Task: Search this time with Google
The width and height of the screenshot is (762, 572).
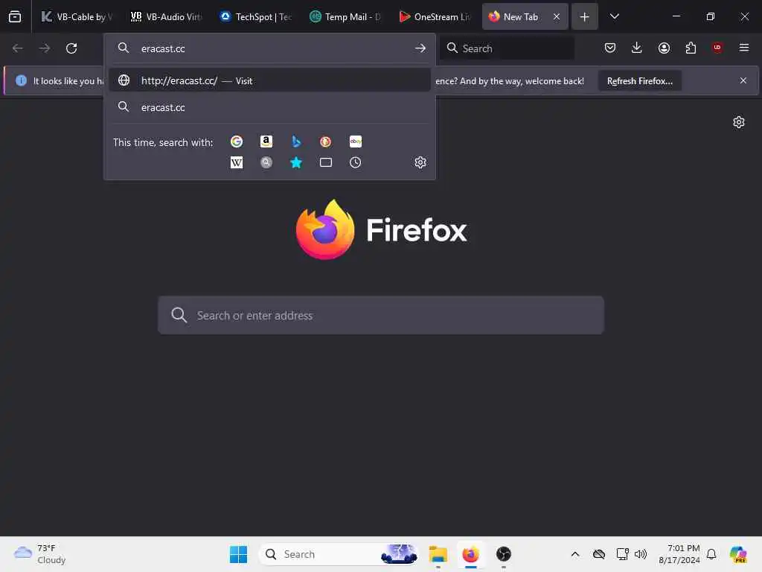Action: pyautogui.click(x=237, y=142)
